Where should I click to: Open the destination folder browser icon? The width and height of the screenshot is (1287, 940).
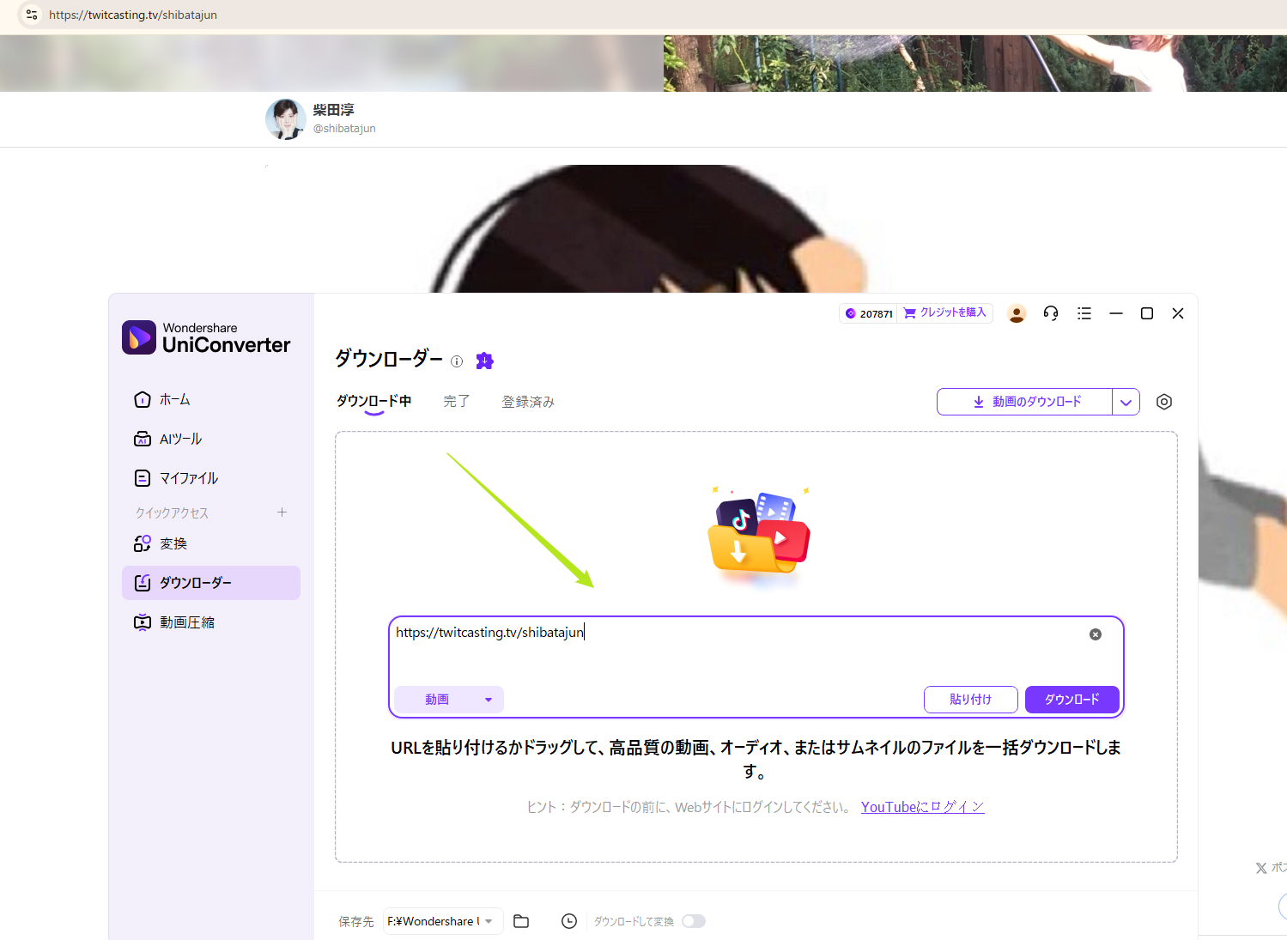520,920
